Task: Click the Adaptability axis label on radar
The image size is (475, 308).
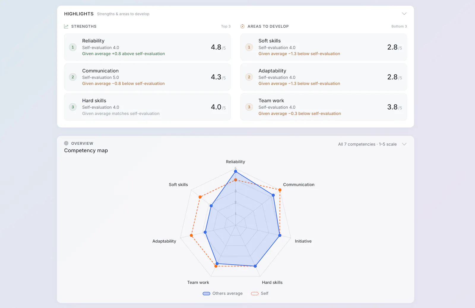Action: [164, 241]
